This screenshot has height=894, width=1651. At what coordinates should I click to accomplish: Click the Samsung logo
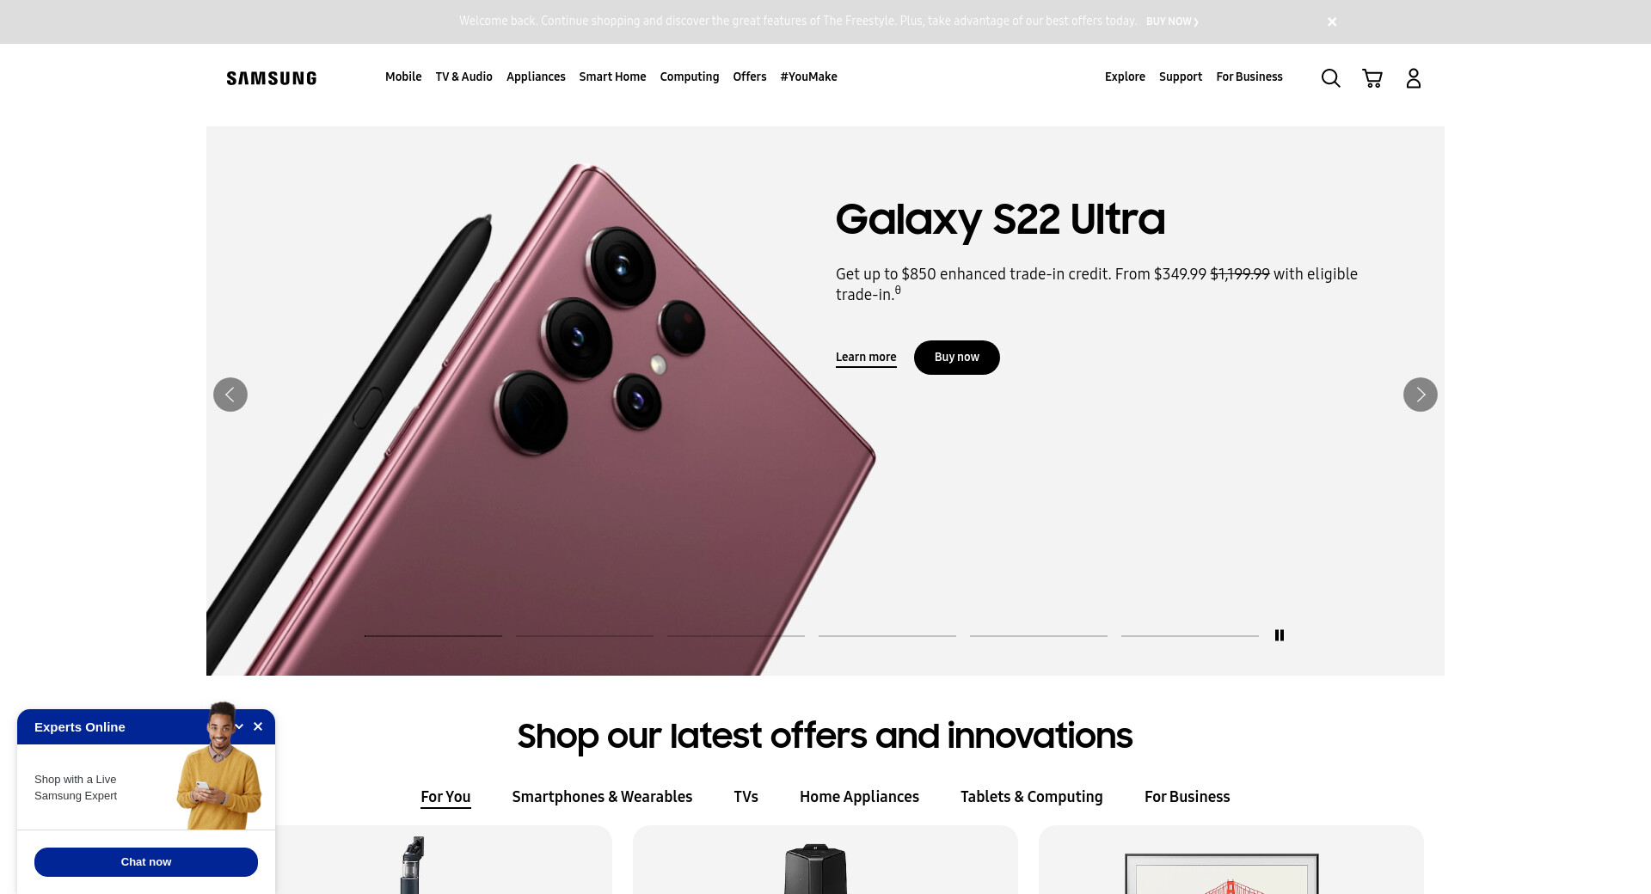pos(272,78)
